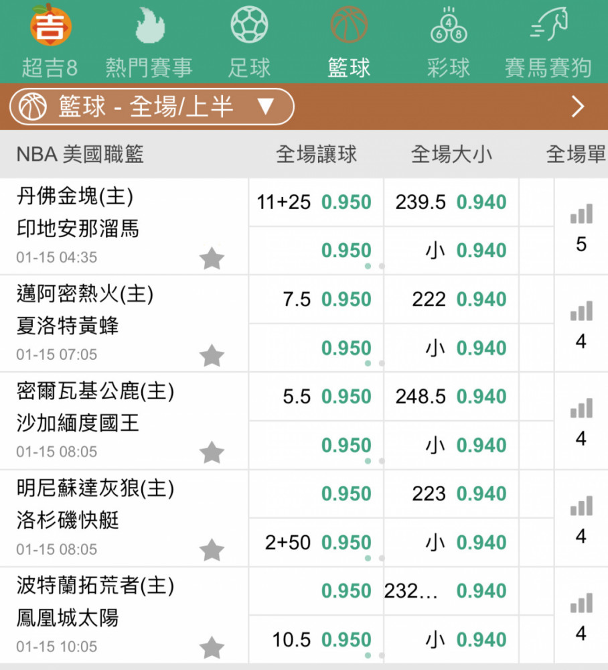Open stats bar chart for 波特蘭拓荒者 match

coord(581,603)
